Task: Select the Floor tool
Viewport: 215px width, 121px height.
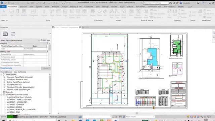Action: tap(65, 12)
